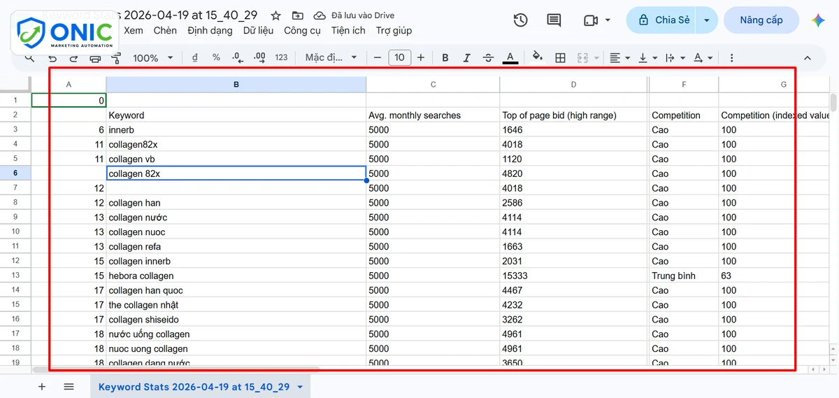Click the merge cells icon

point(581,58)
